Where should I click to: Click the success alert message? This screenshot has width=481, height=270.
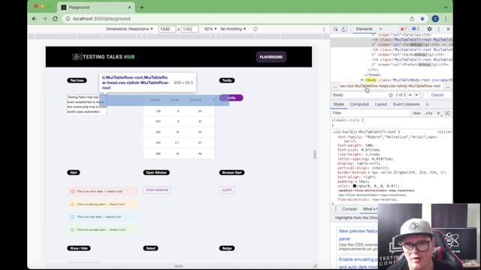pos(102,229)
